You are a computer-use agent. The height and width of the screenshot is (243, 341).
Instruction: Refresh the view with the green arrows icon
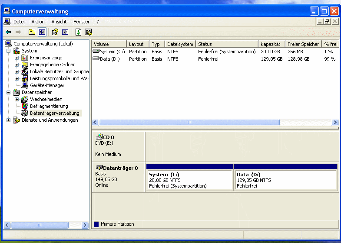[x=78, y=32]
